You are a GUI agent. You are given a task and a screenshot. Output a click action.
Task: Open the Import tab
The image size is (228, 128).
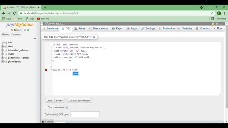coord(133,28)
